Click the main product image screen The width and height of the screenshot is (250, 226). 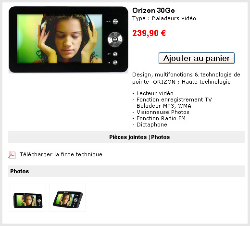pyautogui.click(x=60, y=39)
